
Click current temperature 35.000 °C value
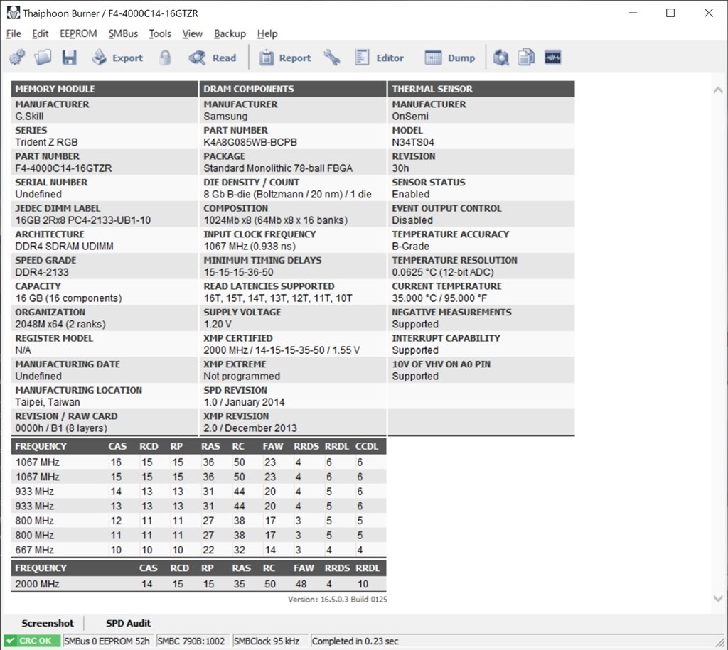click(x=439, y=298)
